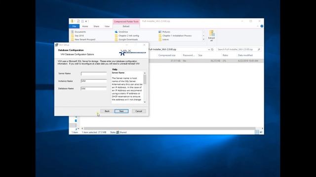Sort by Password column header
Viewport: 316px width, 177px height.
point(189,55)
